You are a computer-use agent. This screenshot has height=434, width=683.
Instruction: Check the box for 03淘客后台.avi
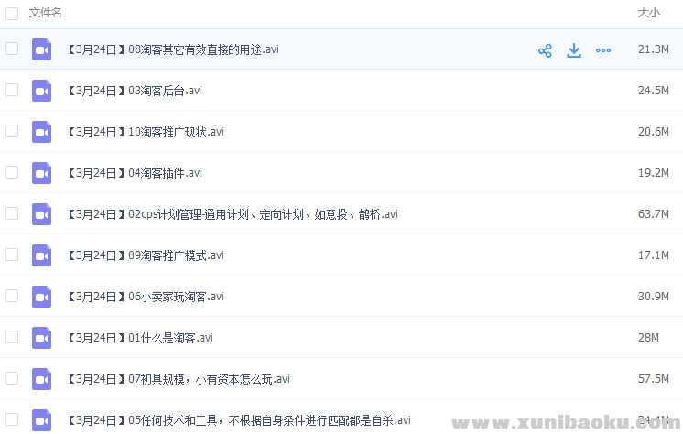[x=12, y=90]
